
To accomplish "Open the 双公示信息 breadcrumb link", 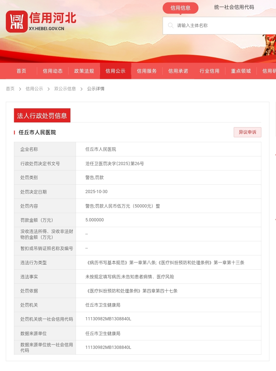I will pos(65,89).
